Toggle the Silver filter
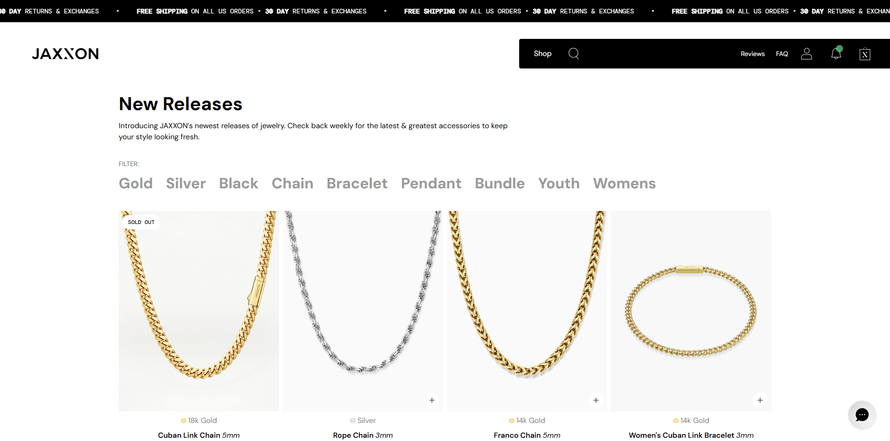 [x=186, y=183]
